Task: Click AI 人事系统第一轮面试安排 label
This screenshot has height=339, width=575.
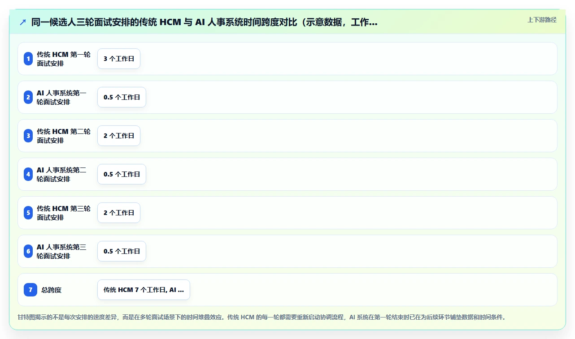Action: [x=62, y=97]
